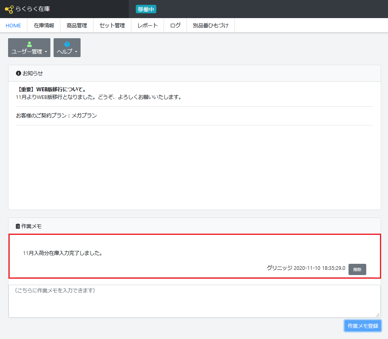388x339 pixels.
Task: Open the HOME tab
Action: point(13,25)
